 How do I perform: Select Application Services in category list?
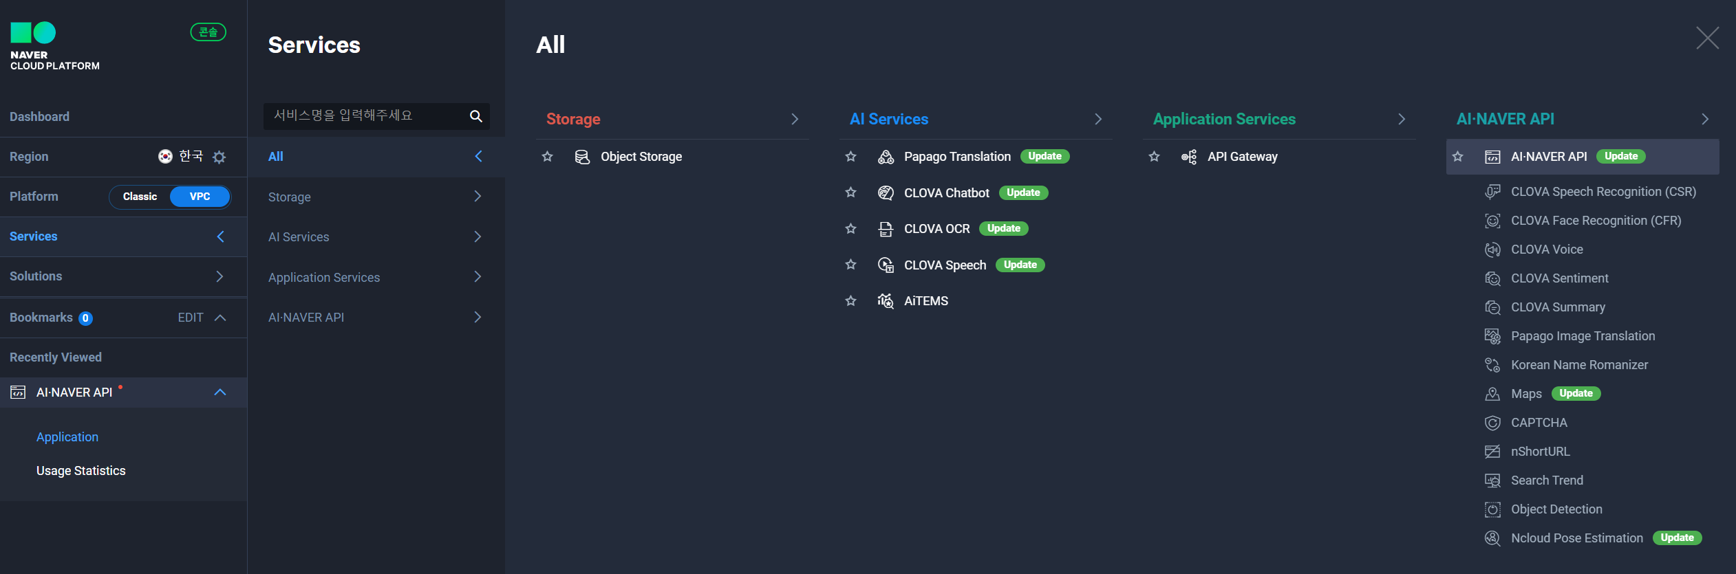[376, 277]
